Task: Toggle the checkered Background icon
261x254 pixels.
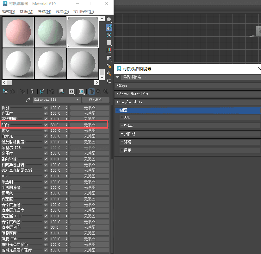Action: [x=109, y=35]
